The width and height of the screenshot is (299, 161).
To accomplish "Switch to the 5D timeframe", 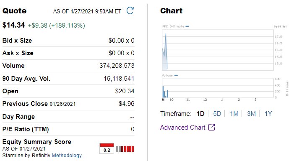I will pos(217,114).
